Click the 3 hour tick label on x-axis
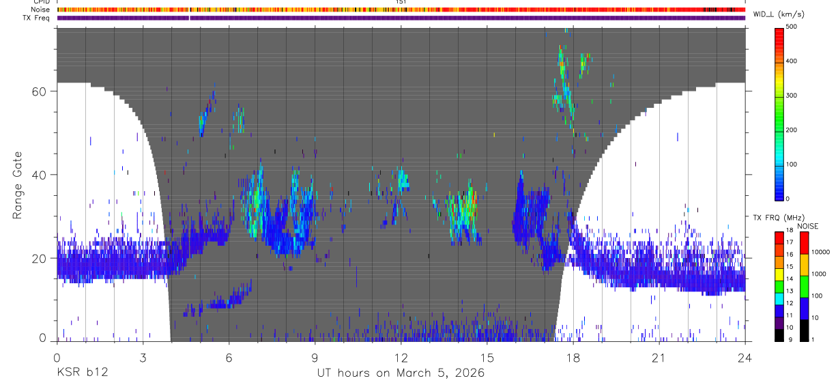Screen dimensions: 838x387 click(143, 357)
